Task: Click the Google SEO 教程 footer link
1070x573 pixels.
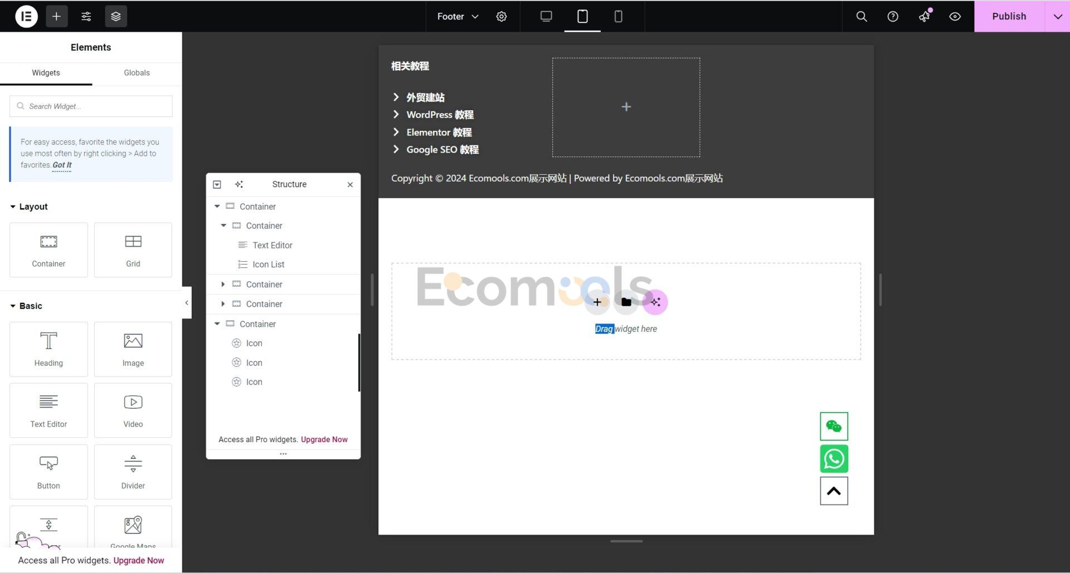Action: [x=442, y=150]
